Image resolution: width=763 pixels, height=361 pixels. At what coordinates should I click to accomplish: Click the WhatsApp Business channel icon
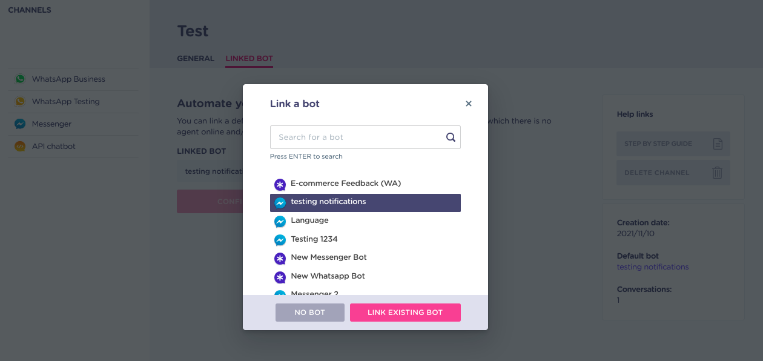click(x=20, y=79)
